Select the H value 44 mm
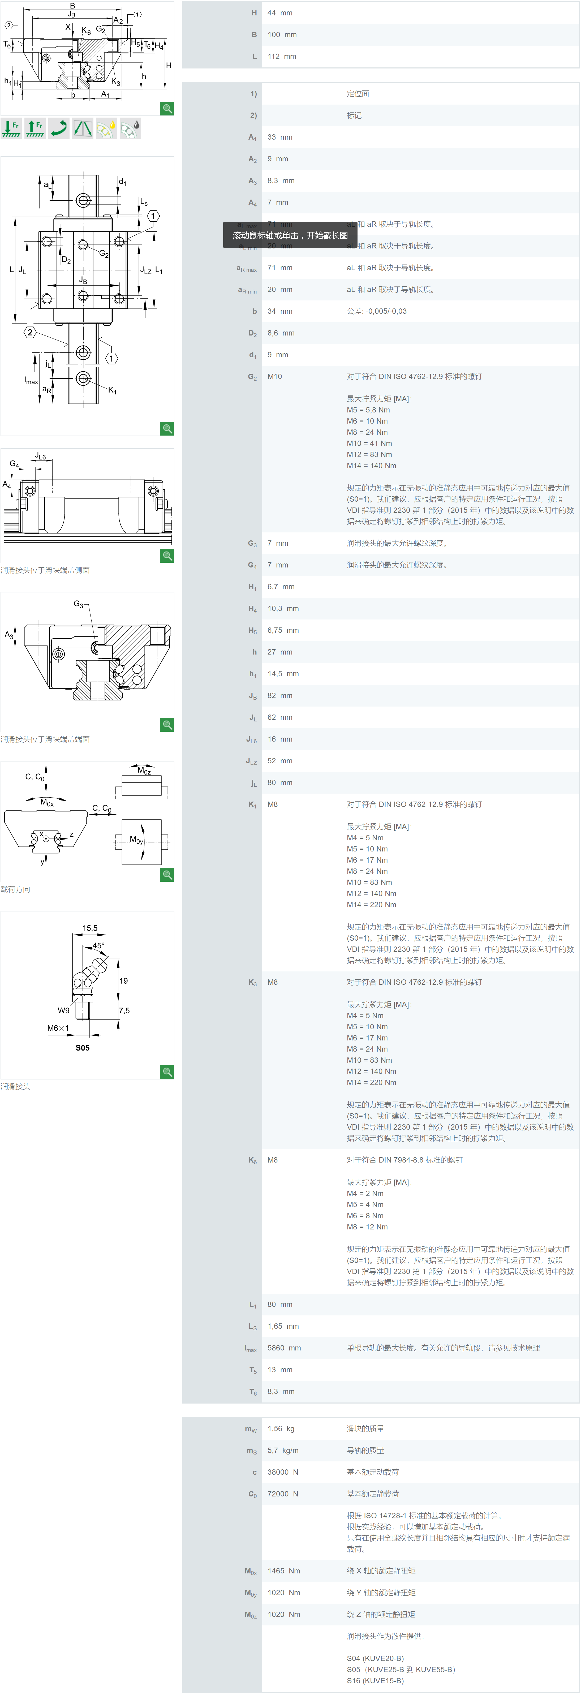 (x=280, y=13)
